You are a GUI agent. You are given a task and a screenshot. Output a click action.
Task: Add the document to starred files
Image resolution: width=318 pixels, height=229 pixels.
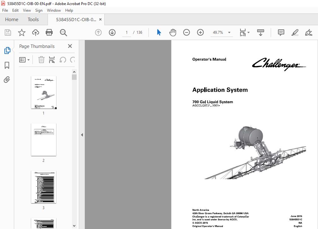coord(22,32)
